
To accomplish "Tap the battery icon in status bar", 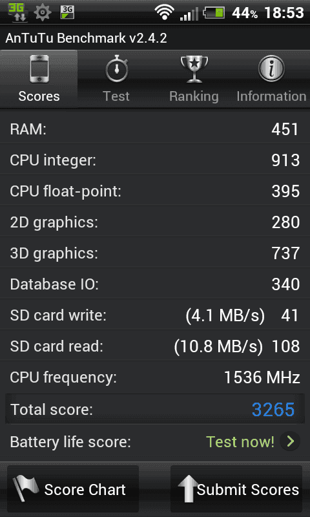I will [x=214, y=13].
